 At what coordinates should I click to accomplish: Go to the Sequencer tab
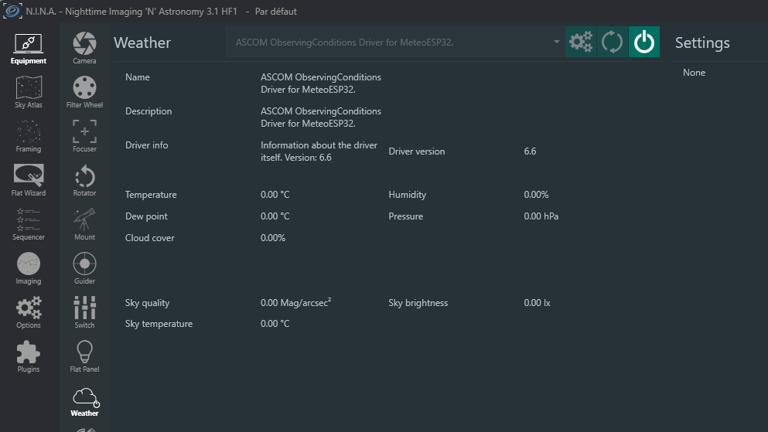point(29,223)
